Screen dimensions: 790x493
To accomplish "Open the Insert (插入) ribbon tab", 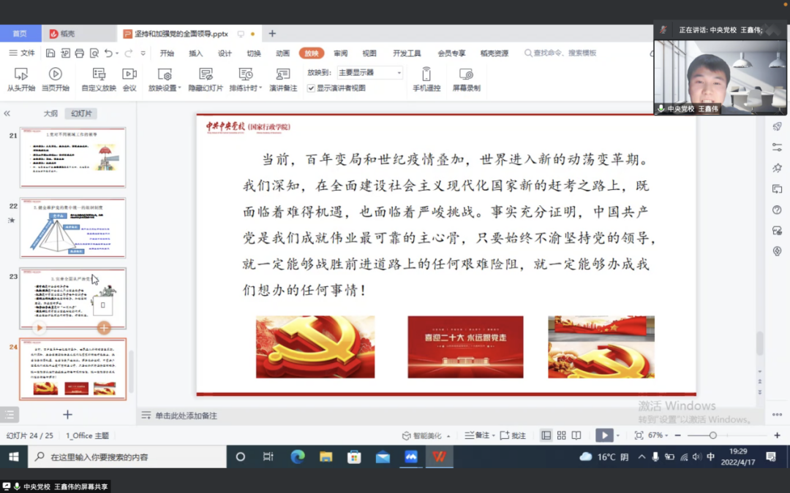I will point(196,53).
